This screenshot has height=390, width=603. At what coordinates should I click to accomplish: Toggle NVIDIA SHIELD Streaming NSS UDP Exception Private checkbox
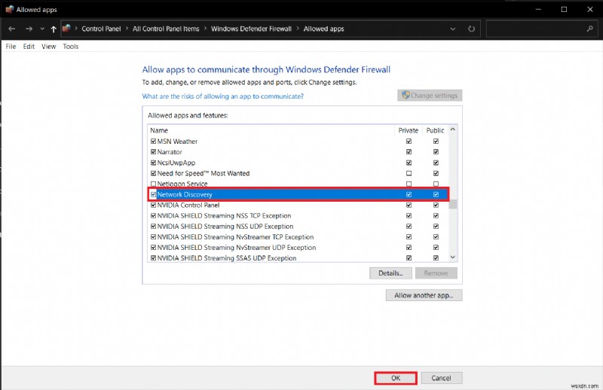pyautogui.click(x=409, y=227)
